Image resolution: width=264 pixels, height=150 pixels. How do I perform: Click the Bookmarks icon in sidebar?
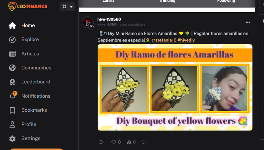coord(12,110)
